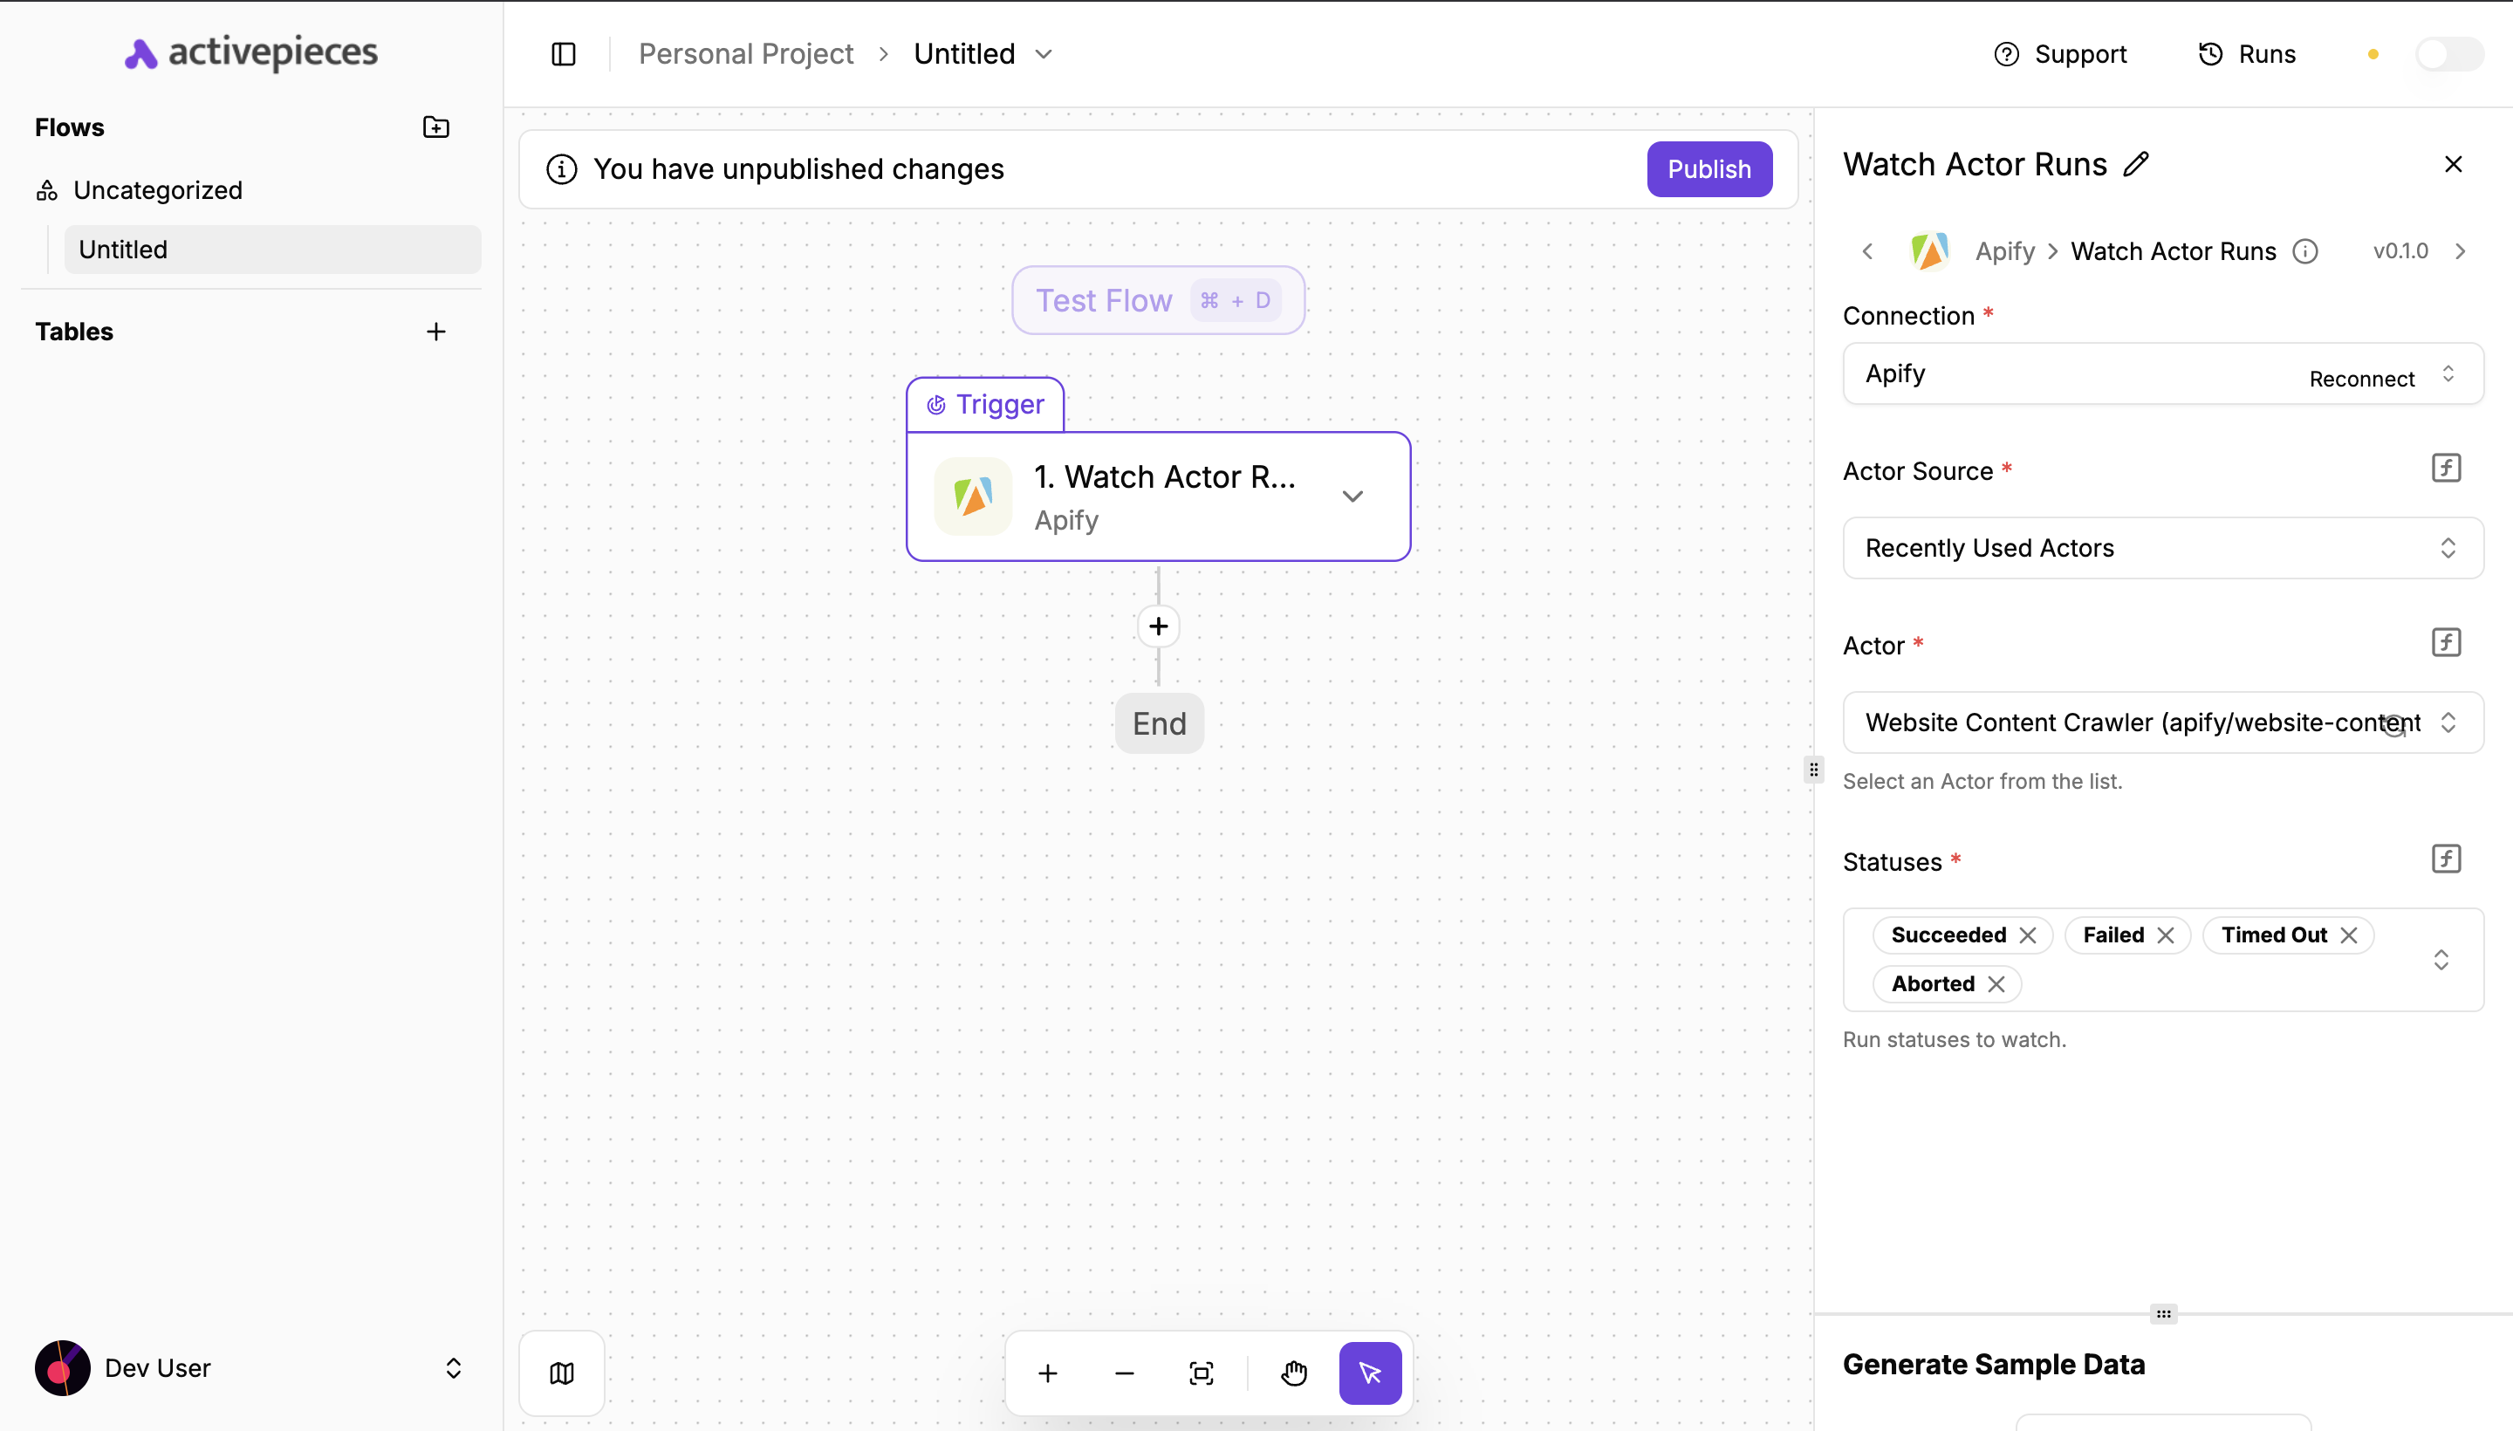Viewport: 2513px width, 1431px height.
Task: Toggle the left sidebar panel icon
Action: click(563, 54)
